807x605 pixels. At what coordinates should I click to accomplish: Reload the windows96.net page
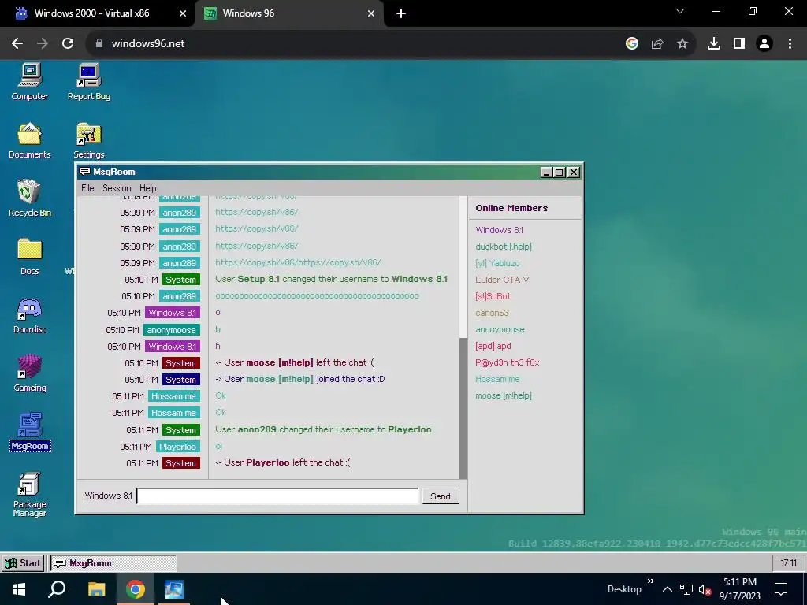[68, 44]
